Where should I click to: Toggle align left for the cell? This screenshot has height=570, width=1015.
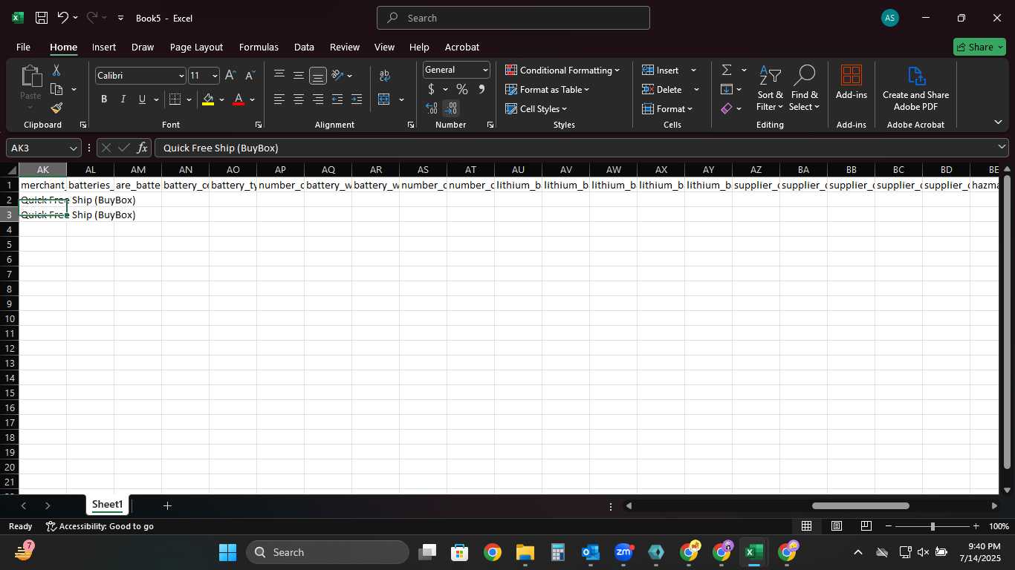click(x=279, y=99)
